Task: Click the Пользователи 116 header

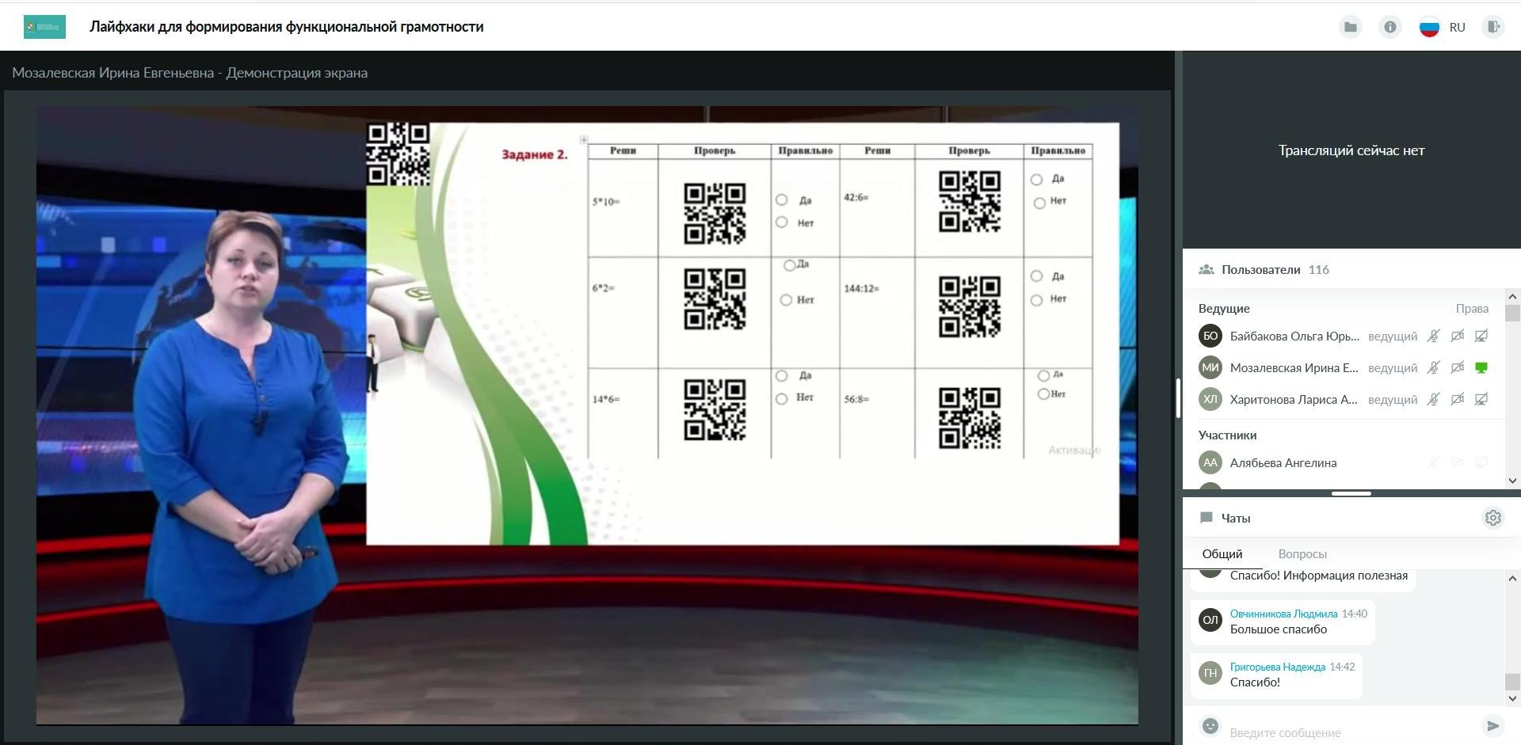Action: point(1275,270)
